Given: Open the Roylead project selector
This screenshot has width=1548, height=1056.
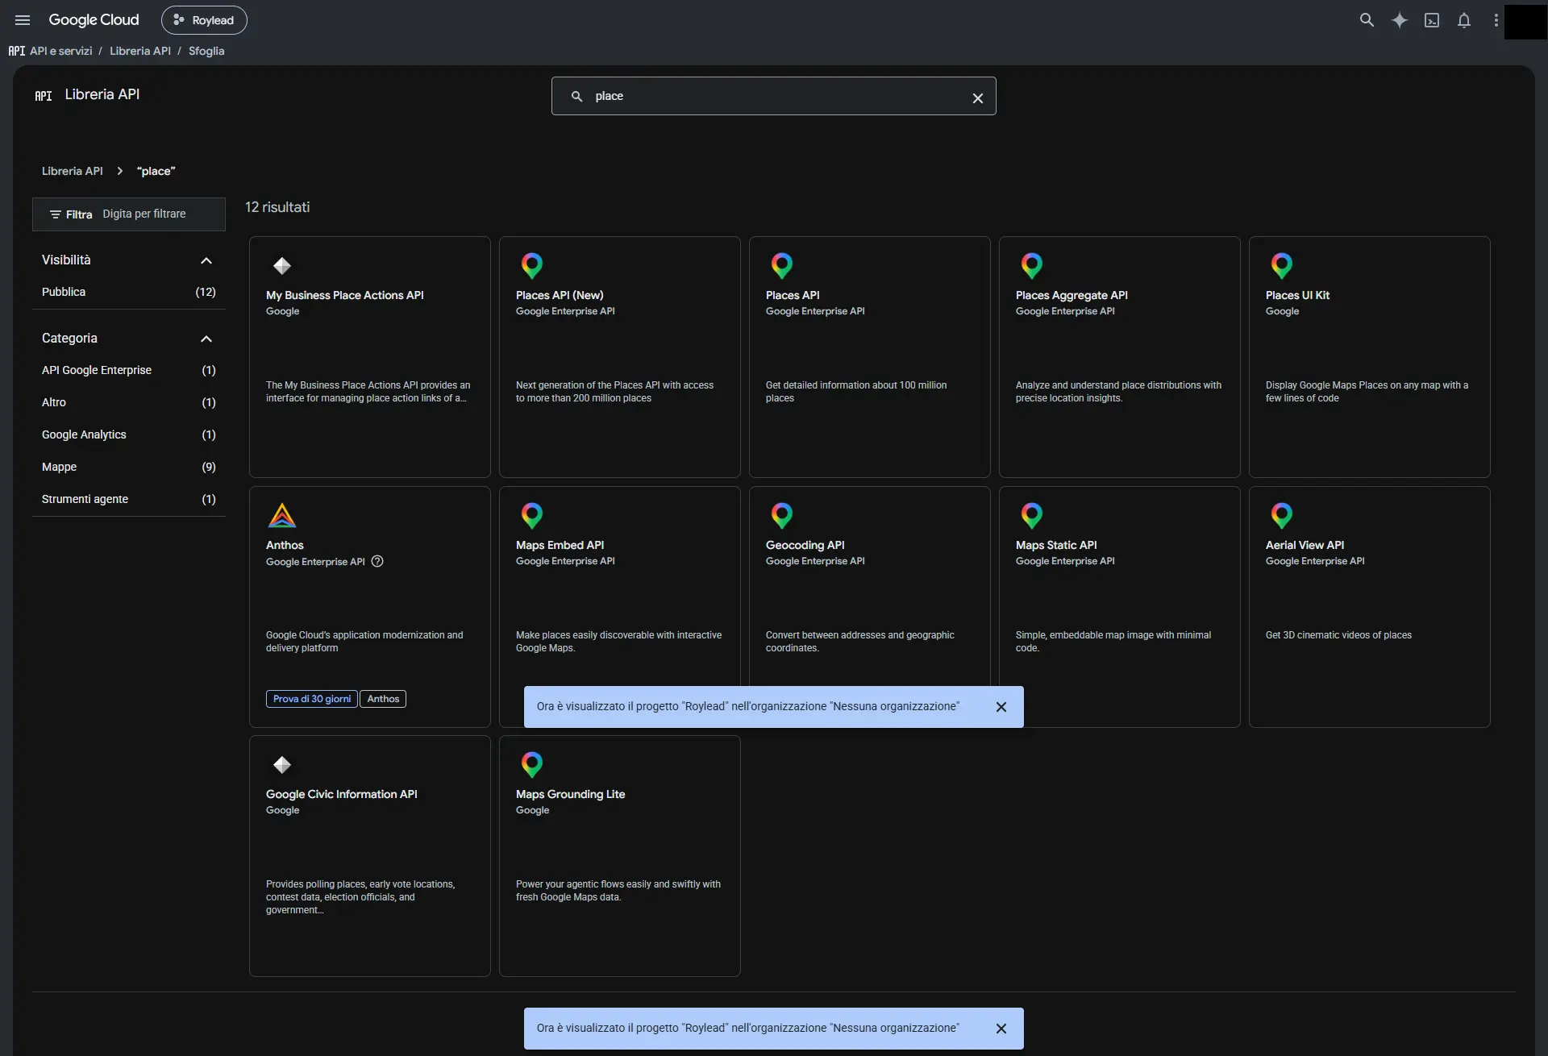Looking at the screenshot, I should click(x=204, y=20).
